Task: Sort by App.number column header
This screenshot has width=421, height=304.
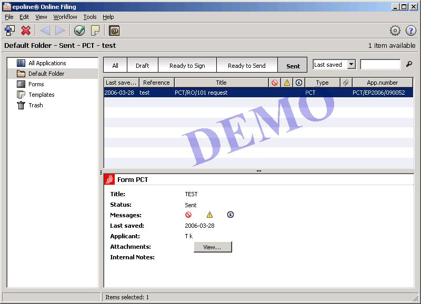Action: click(383, 83)
